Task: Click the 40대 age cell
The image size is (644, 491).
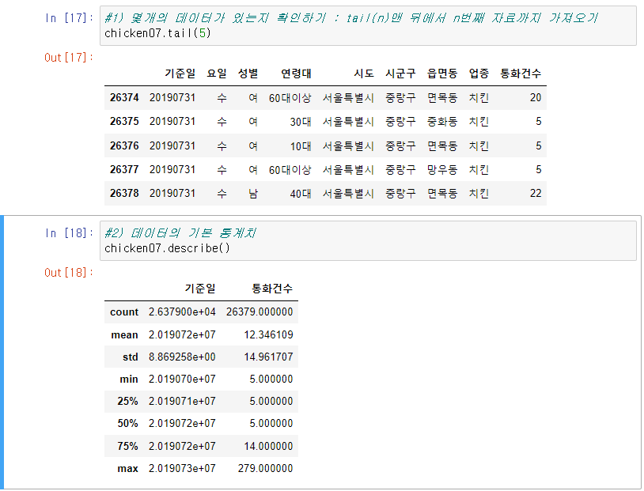Action: point(300,194)
